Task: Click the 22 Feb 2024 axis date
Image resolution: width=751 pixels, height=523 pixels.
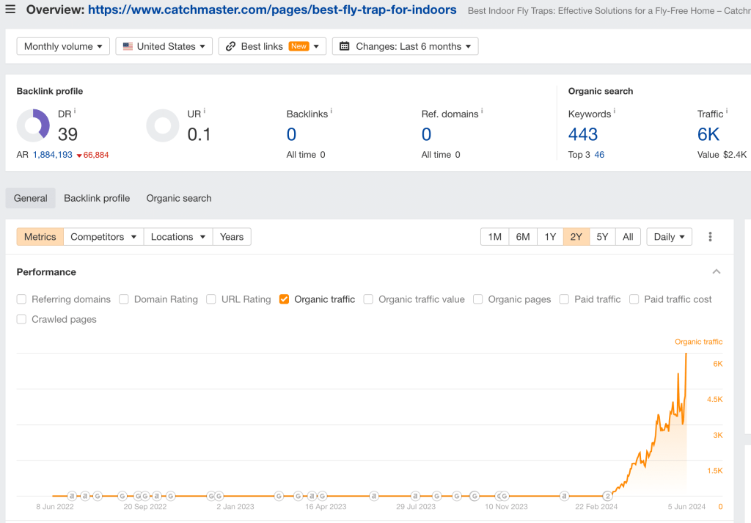Action: [596, 507]
